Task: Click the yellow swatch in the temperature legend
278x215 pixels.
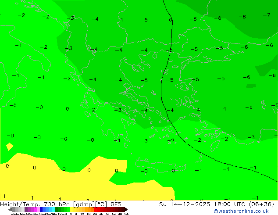Action: pos(71,209)
